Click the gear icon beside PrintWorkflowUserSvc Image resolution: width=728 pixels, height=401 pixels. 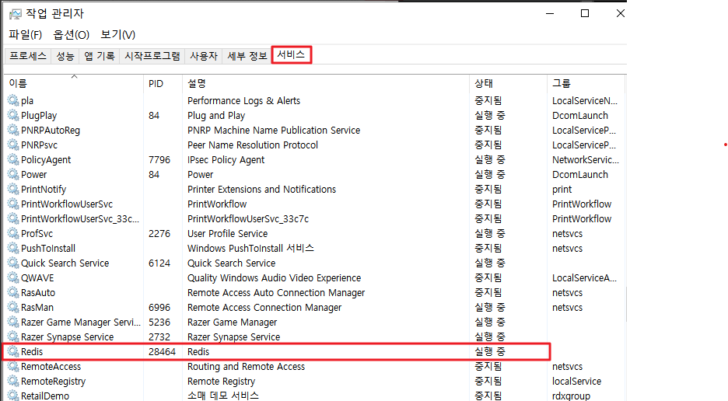(x=13, y=204)
